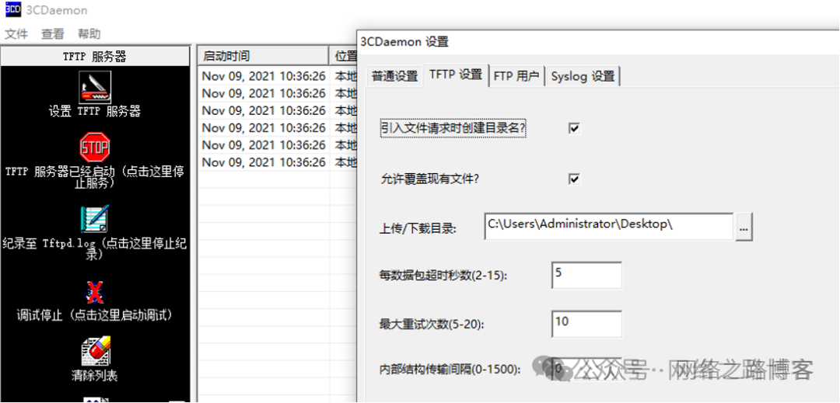Uncheck 允许覆盖现有文件 checkbox
Screen dimensions: 840x403
574,179
